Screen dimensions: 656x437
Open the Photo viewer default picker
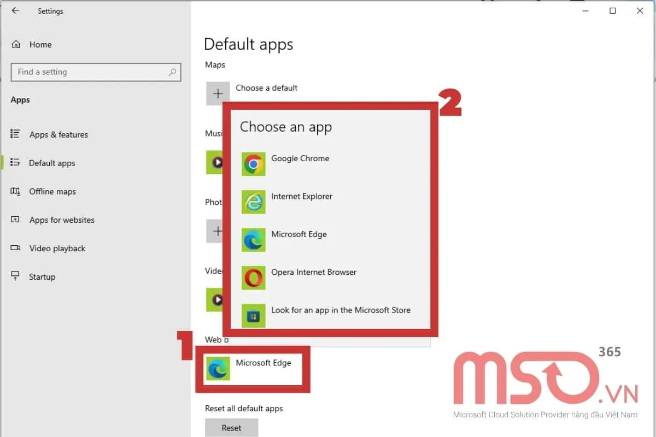coord(218,231)
